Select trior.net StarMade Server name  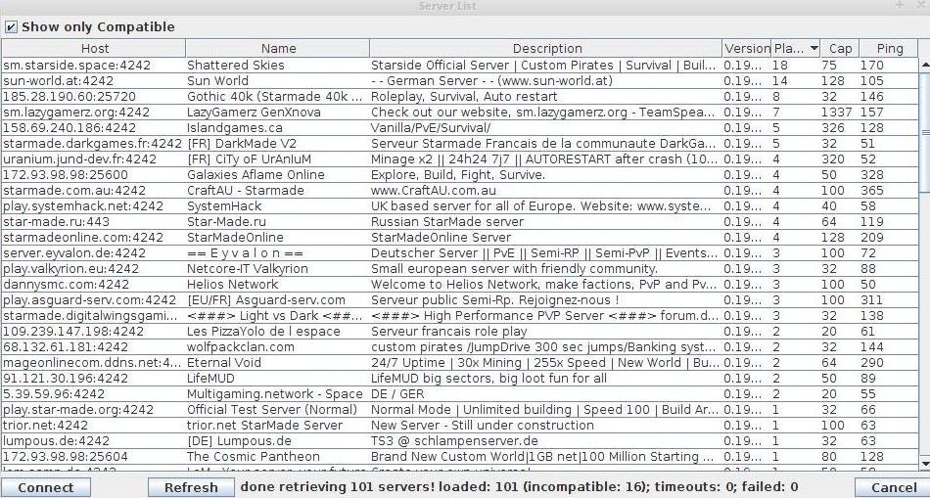coord(264,426)
